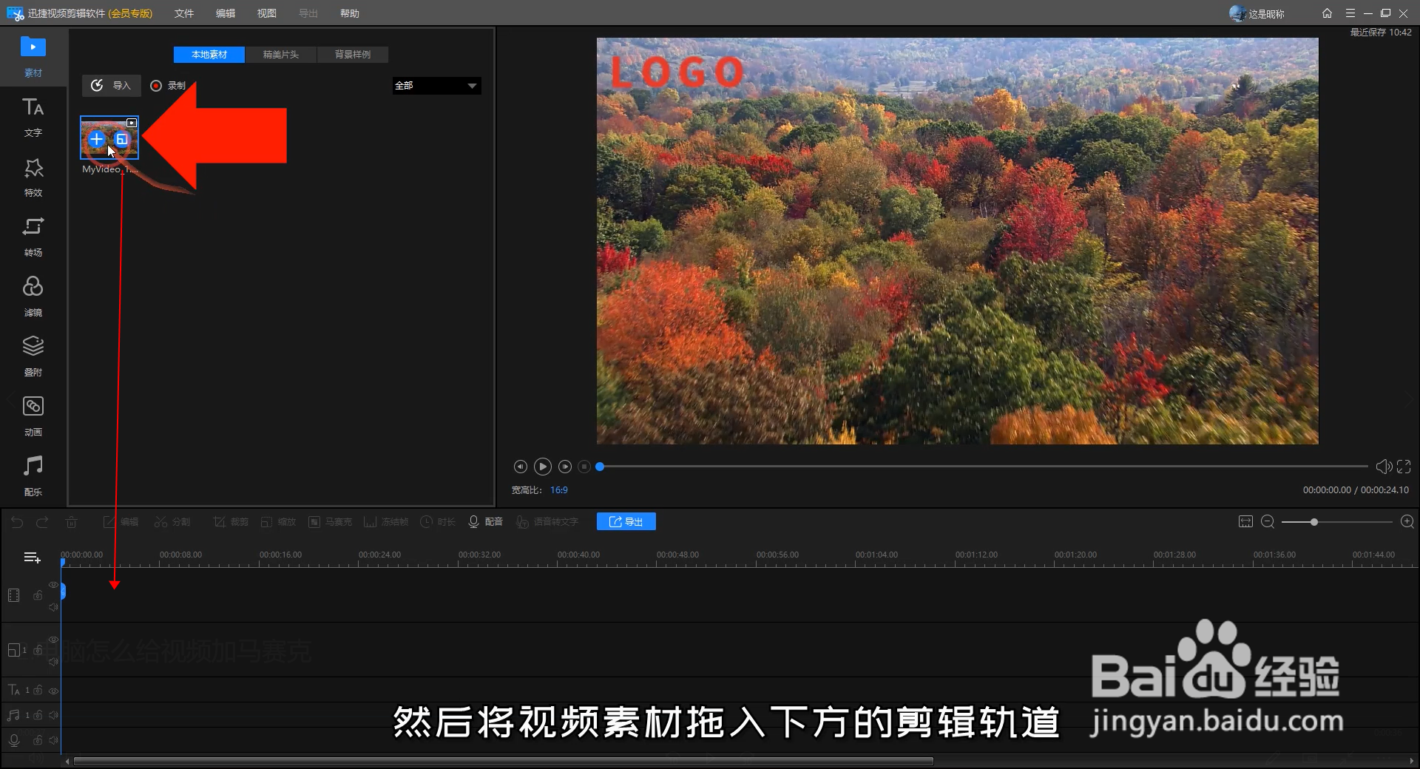Click the 语音转文字 speech-to-text tool
The height and width of the screenshot is (769, 1420).
(547, 522)
